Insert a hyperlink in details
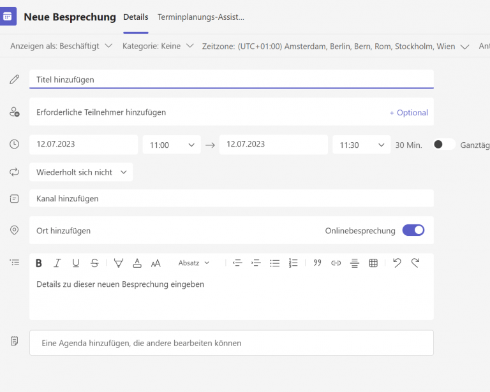This screenshot has width=490, height=392. point(336,263)
